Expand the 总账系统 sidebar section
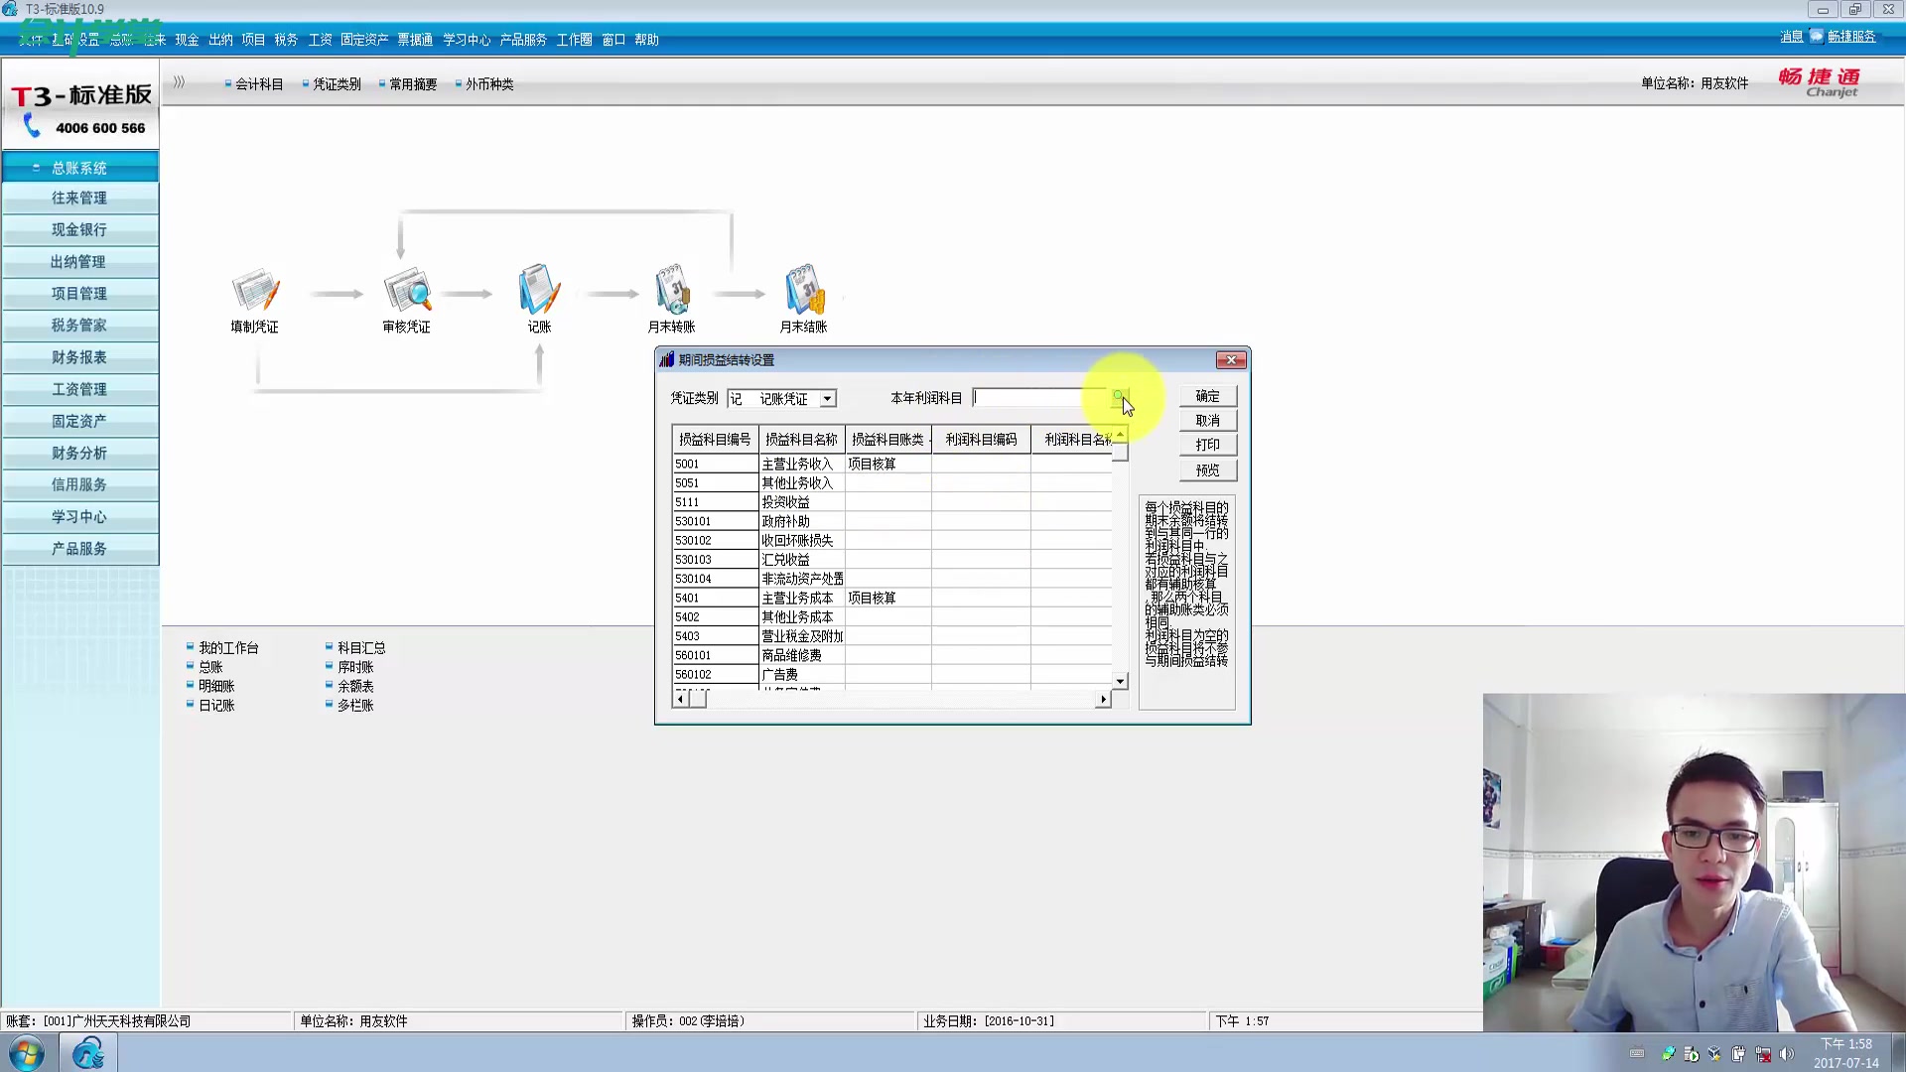 point(79,168)
